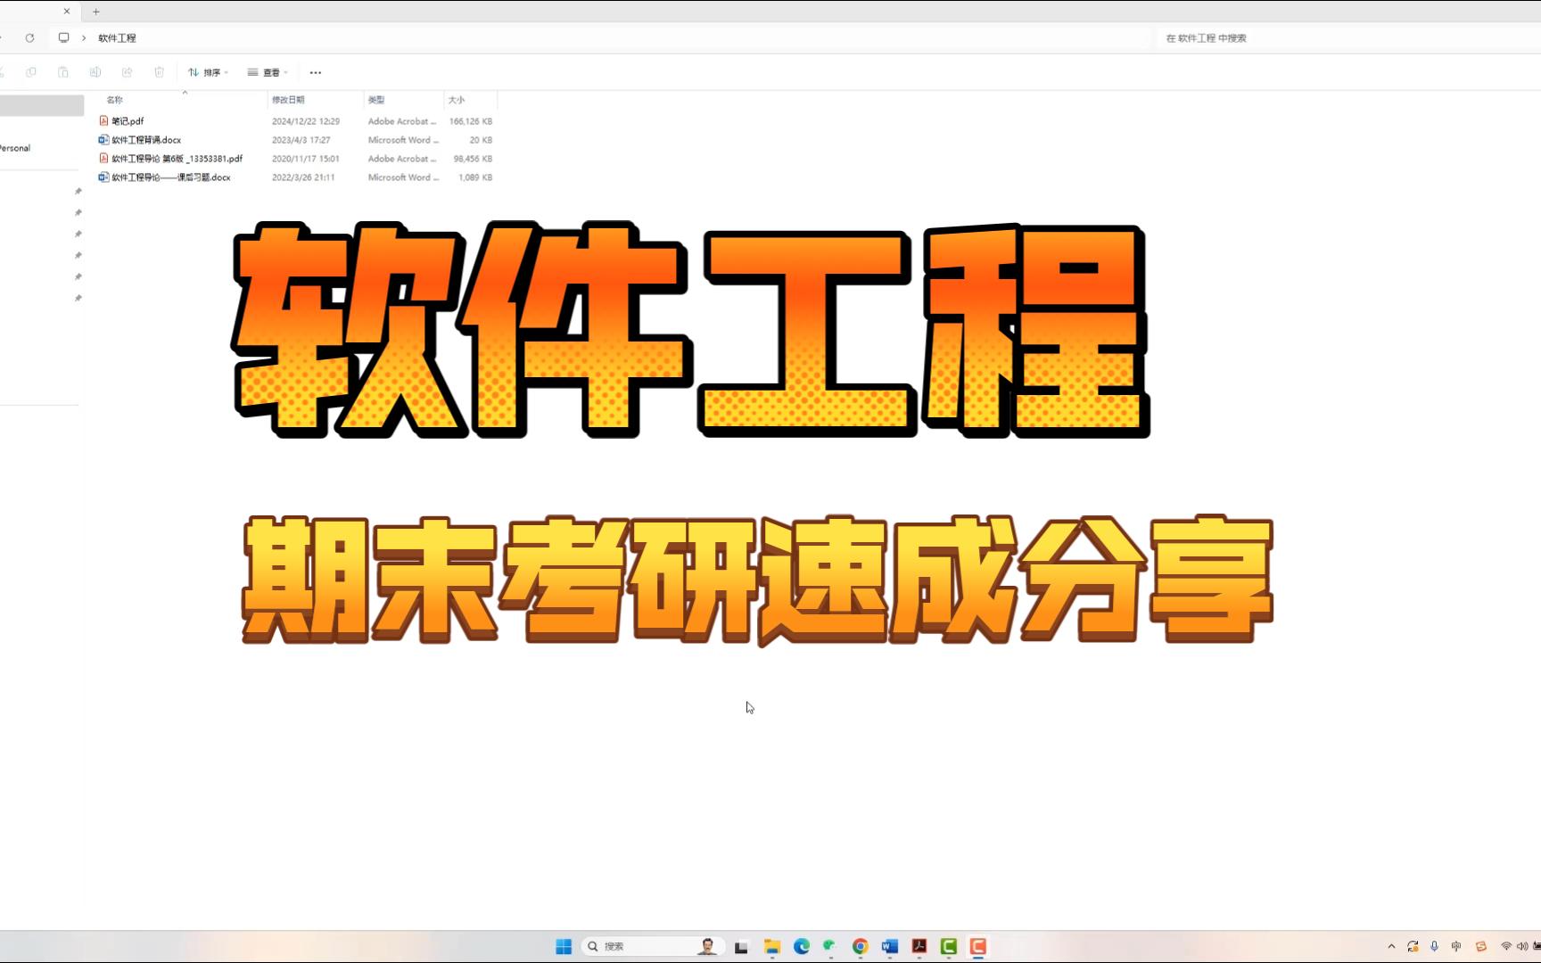Click the sync status icon in system tray
This screenshot has width=1541, height=963.
pos(1413,947)
